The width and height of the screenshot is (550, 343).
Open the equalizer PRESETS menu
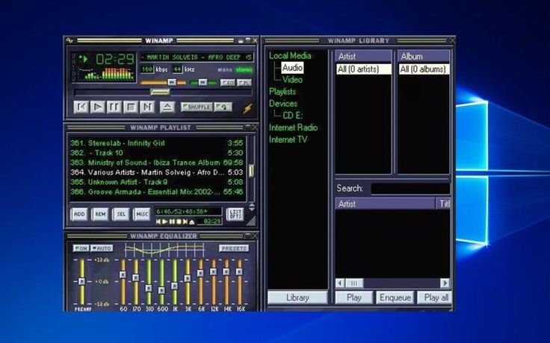pos(234,248)
